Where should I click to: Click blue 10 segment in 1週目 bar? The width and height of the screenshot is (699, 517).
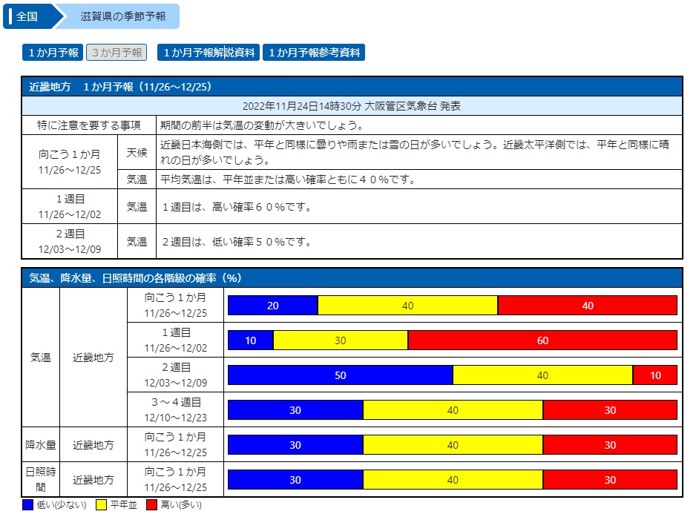(251, 340)
